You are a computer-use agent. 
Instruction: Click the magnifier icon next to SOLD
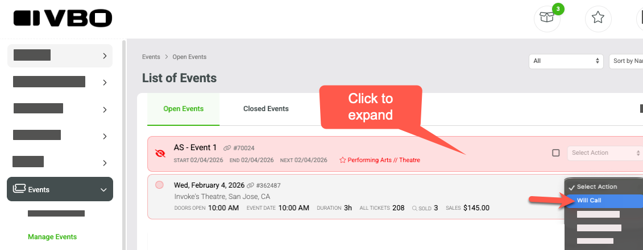(x=414, y=208)
